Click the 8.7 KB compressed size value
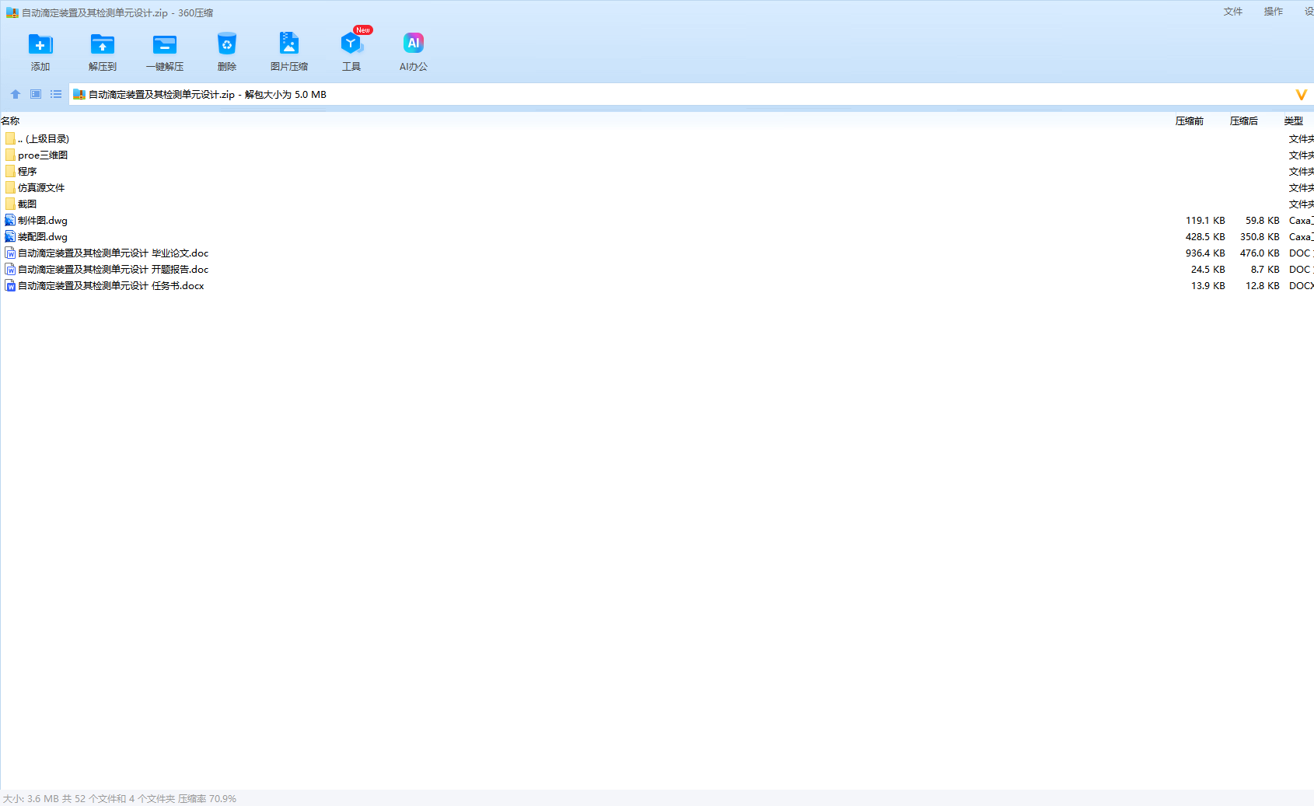The image size is (1314, 806). [x=1265, y=270]
